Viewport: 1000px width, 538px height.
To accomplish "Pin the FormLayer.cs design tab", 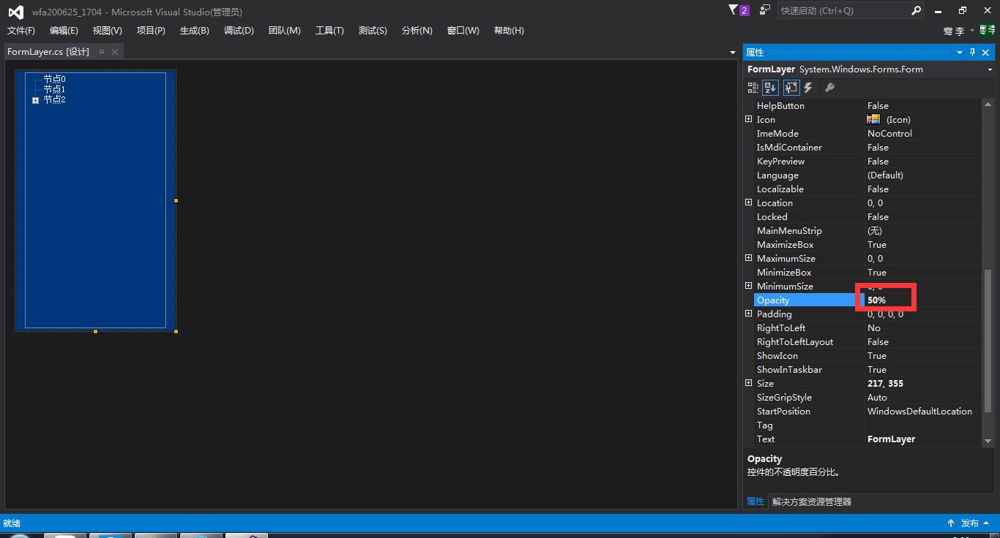I will click(x=102, y=52).
